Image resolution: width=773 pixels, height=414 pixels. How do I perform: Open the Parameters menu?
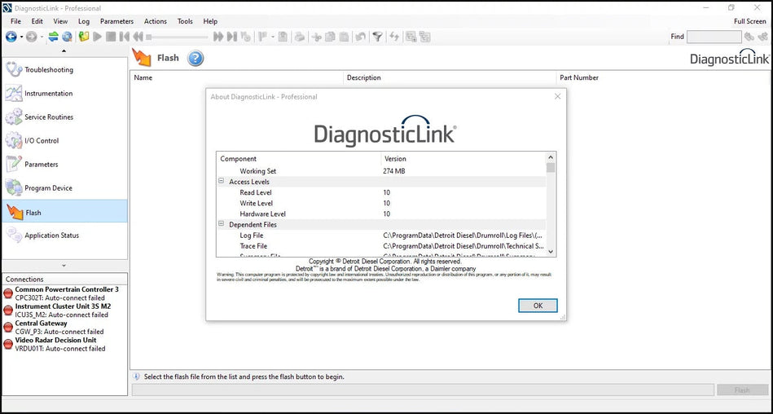pyautogui.click(x=116, y=21)
